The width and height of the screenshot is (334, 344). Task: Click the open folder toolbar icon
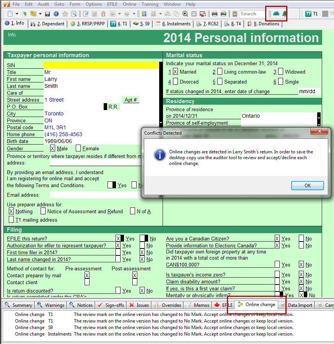(x=33, y=14)
